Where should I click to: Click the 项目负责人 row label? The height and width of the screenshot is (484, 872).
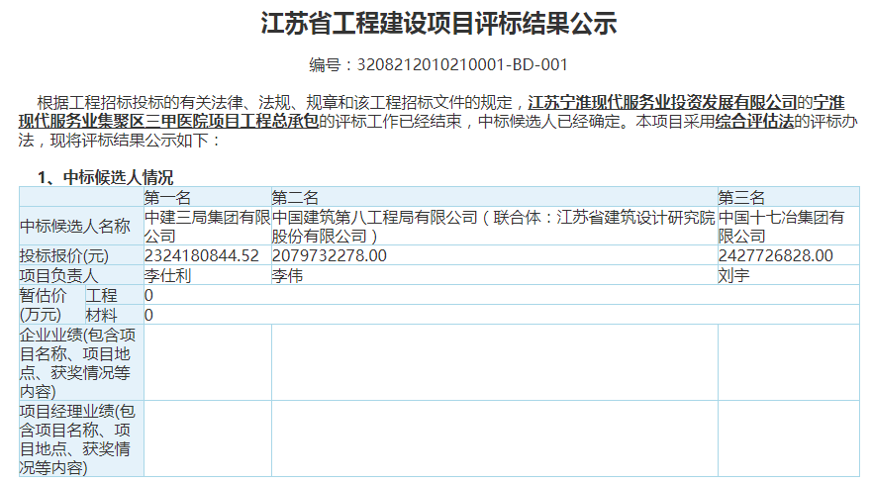click(x=81, y=275)
